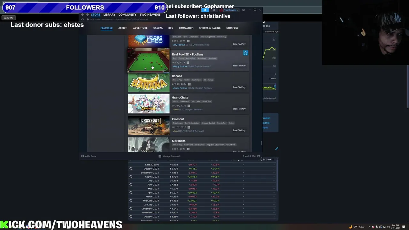
Task: Select the RPG genre tab
Action: pyautogui.click(x=171, y=28)
